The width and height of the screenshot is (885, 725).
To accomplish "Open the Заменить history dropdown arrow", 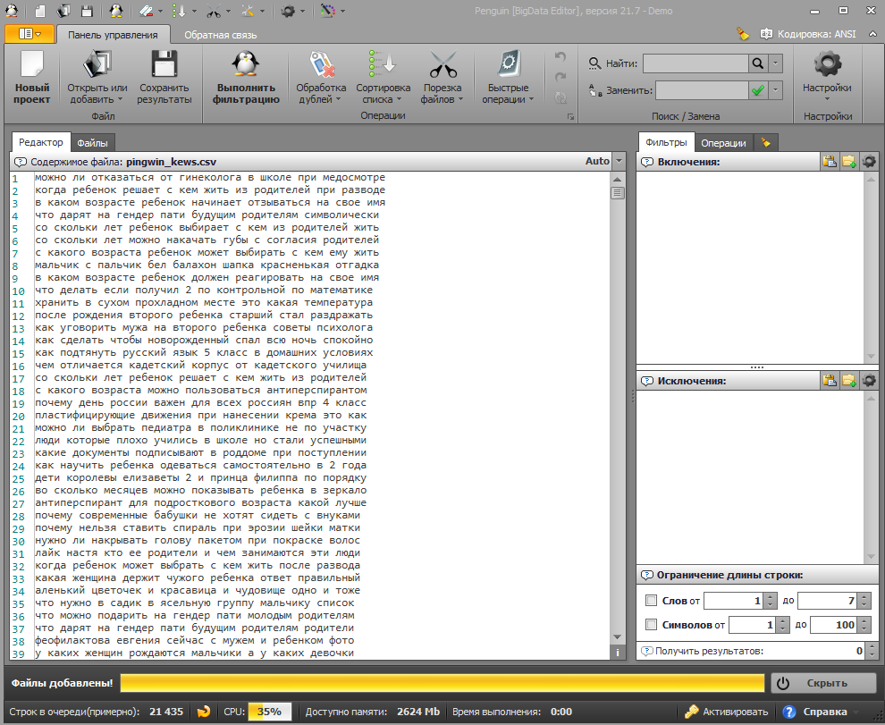I will pos(776,90).
